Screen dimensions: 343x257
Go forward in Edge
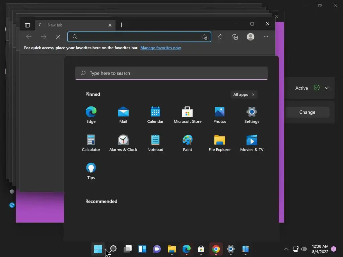[x=44, y=37]
